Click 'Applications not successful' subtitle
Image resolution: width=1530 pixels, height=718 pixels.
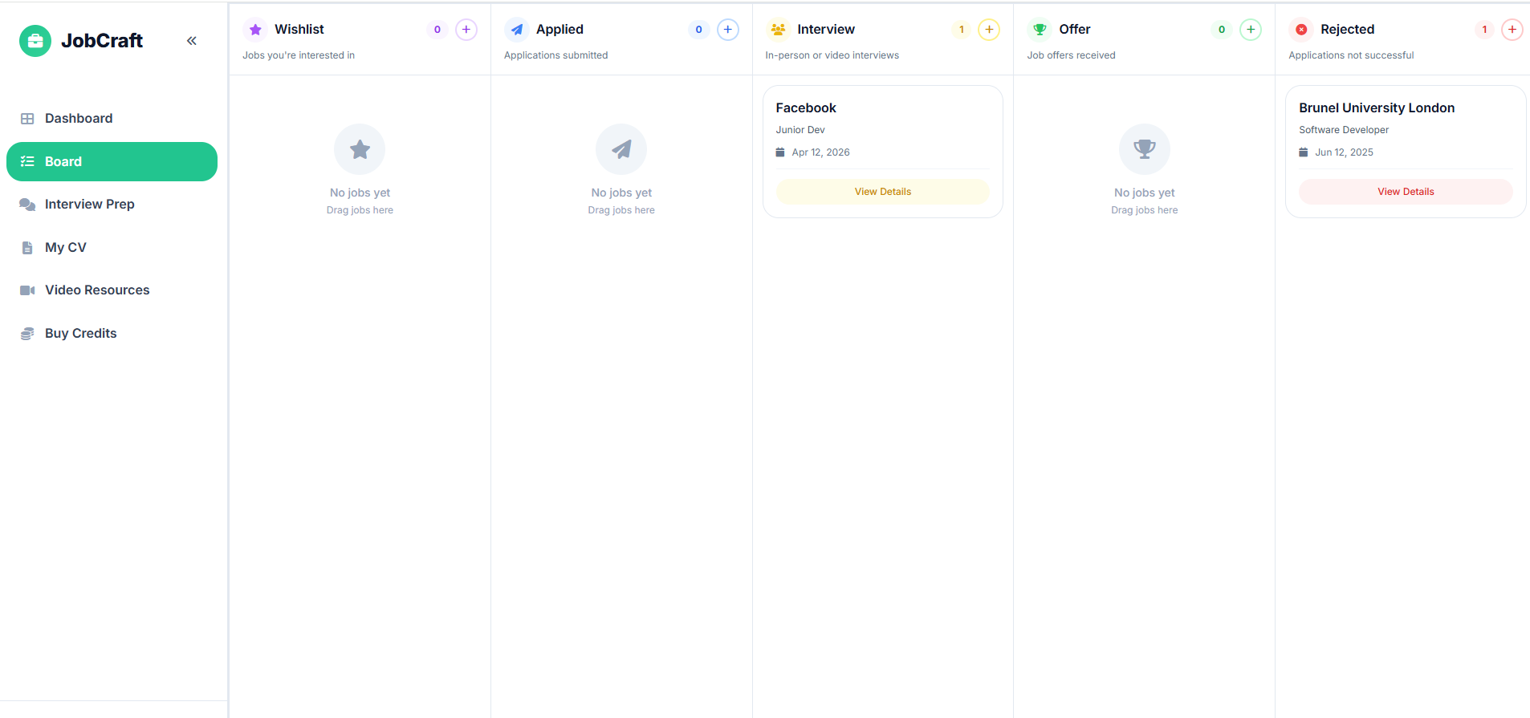(1352, 55)
